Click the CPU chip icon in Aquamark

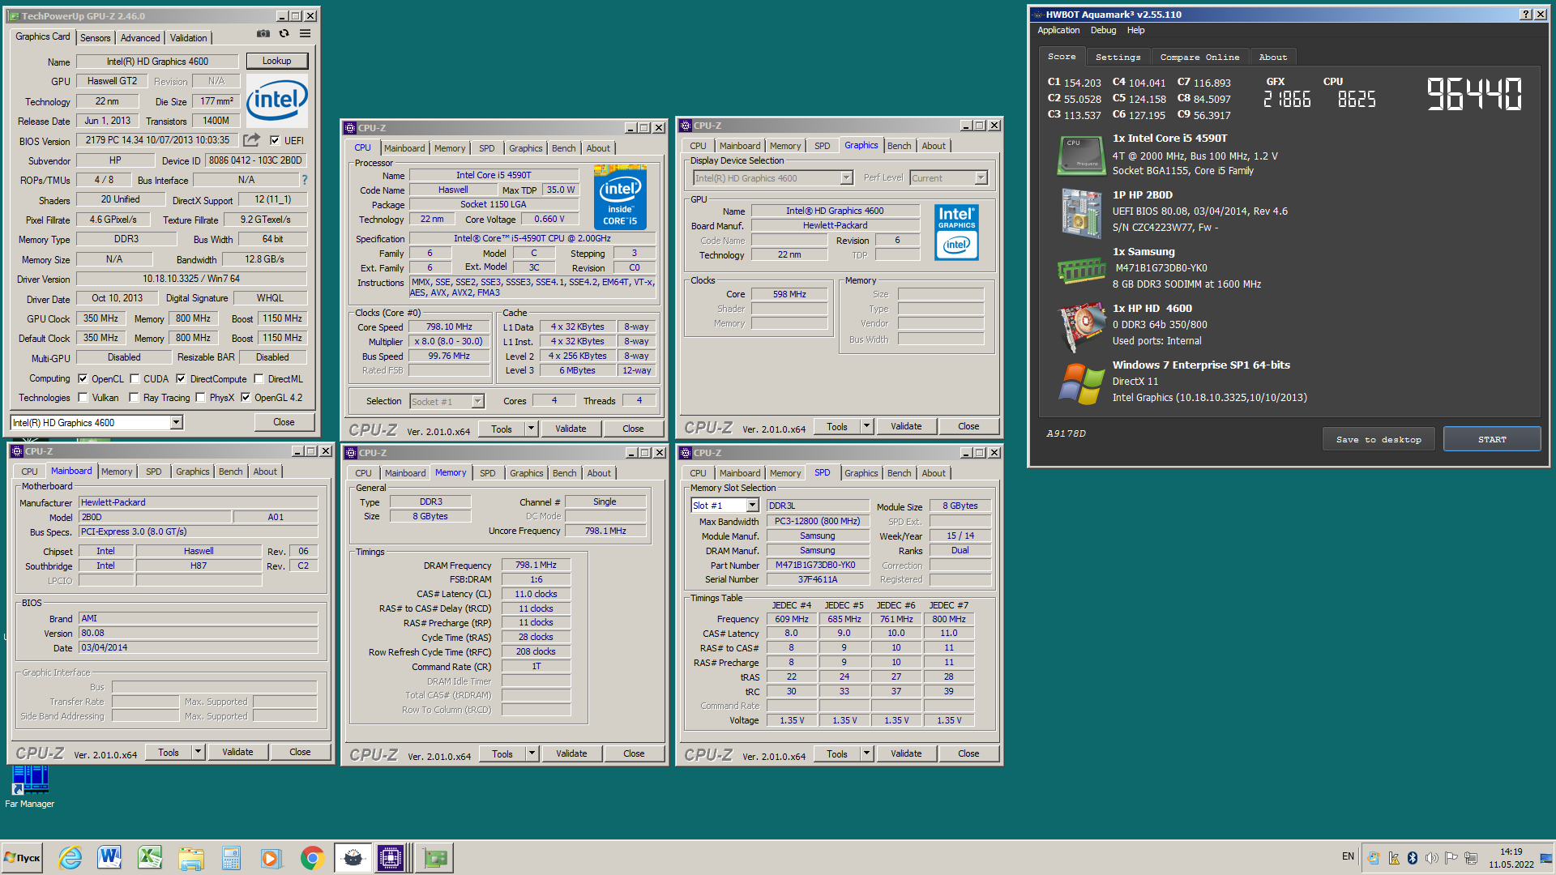[1081, 155]
